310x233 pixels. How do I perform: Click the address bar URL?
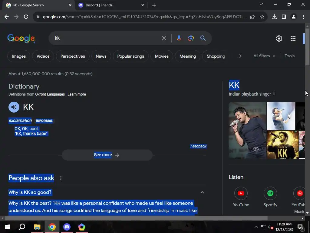[144, 17]
